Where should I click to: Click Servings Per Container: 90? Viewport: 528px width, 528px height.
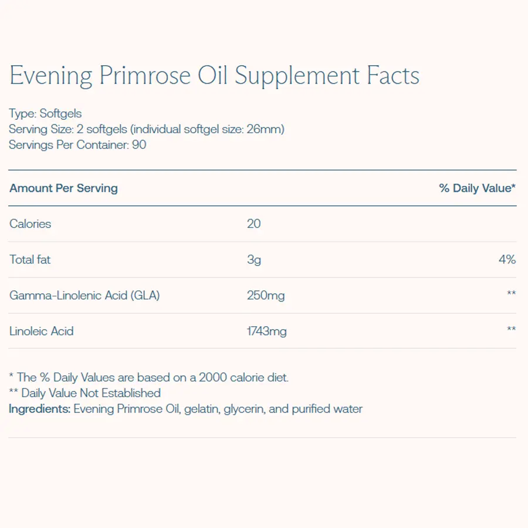77,144
